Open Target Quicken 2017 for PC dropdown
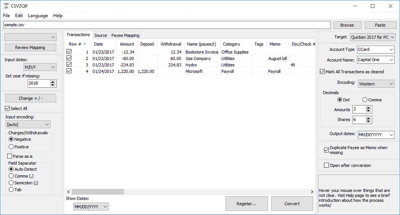This screenshot has width=400, height=215. pos(373,37)
